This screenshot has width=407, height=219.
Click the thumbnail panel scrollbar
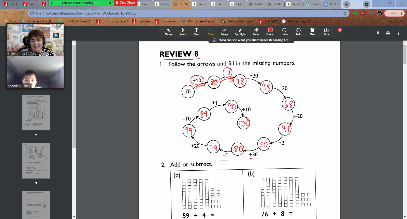tap(74, 97)
